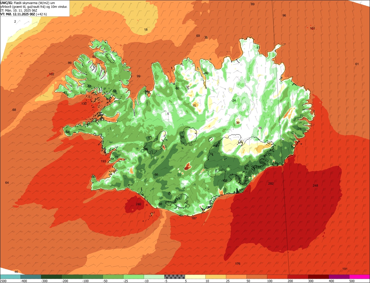Screen dimensions: 370x283
Task: Click the map value 18
Action: pyautogui.click(x=146, y=30)
